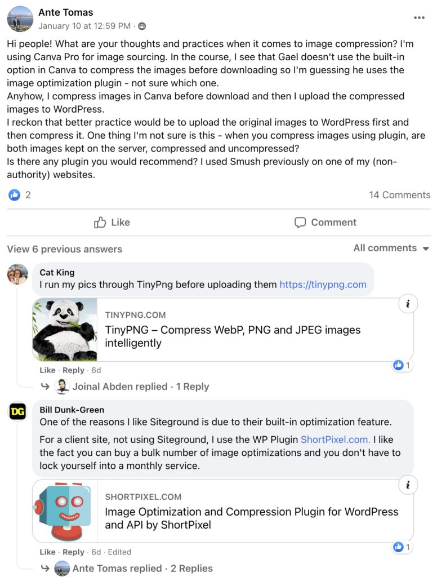Click the TinyPNG panda thumbnail
Viewport: 437px width, 577px height.
tap(65, 330)
